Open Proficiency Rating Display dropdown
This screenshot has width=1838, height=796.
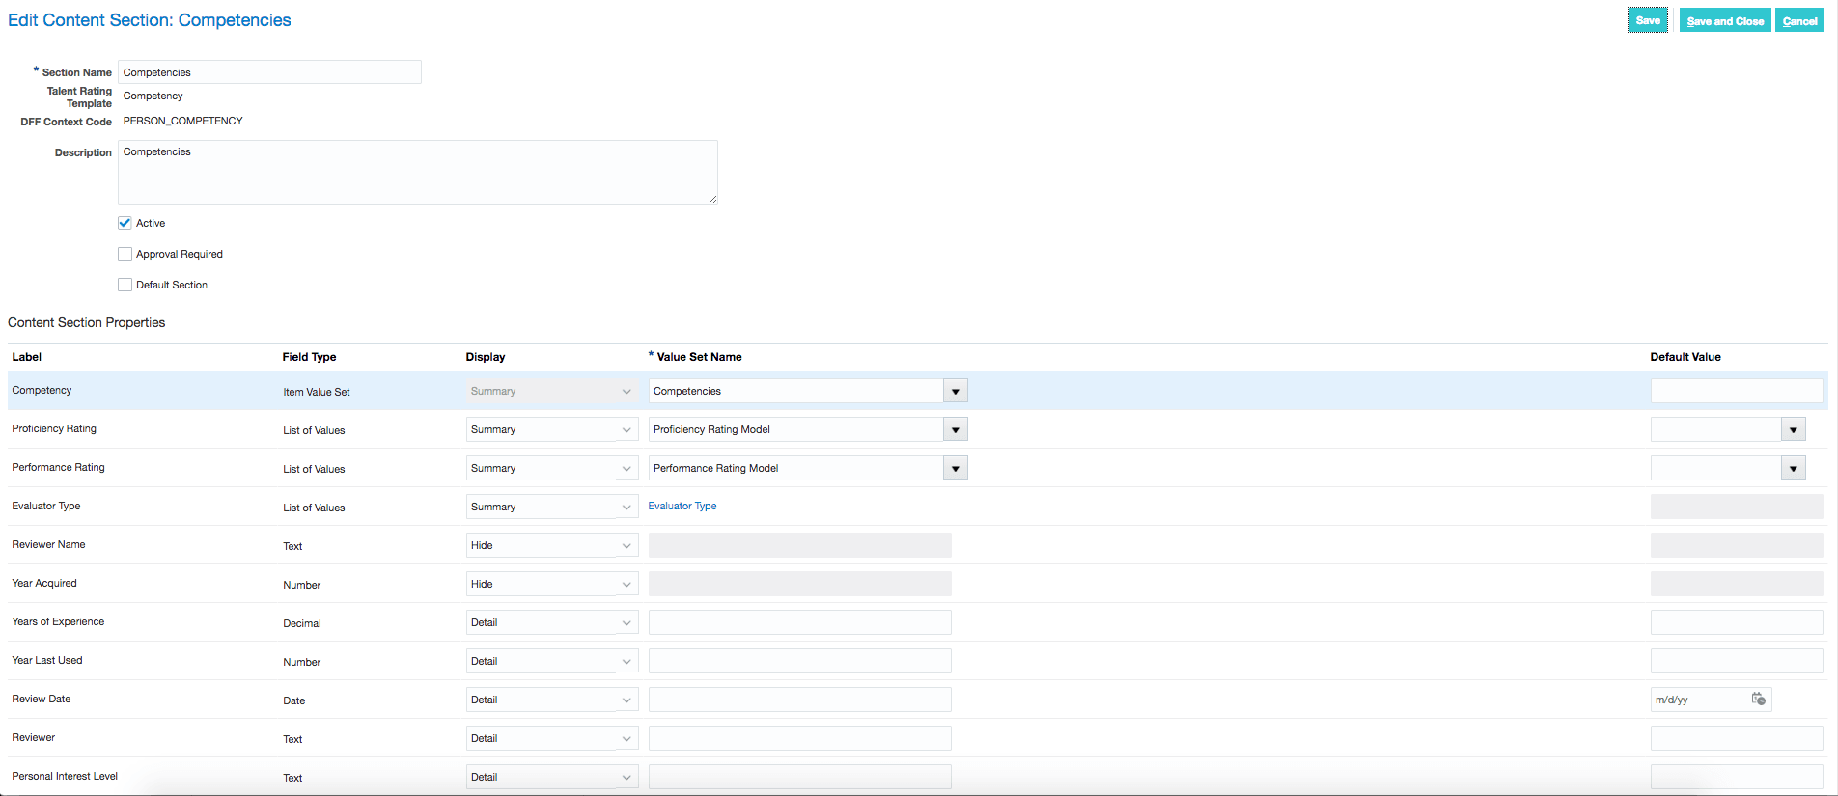tap(552, 429)
